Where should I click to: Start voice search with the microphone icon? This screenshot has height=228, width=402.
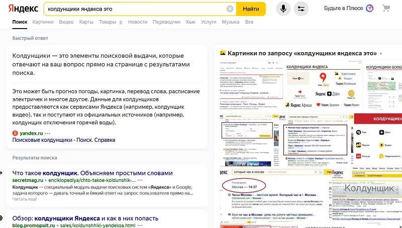[283, 9]
